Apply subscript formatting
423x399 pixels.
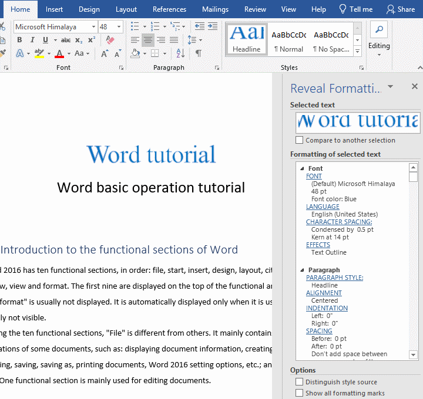pyautogui.click(x=79, y=40)
